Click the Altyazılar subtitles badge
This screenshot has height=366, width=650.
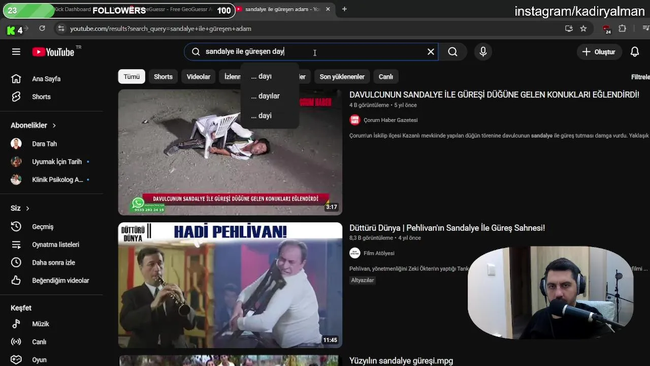[363, 280]
